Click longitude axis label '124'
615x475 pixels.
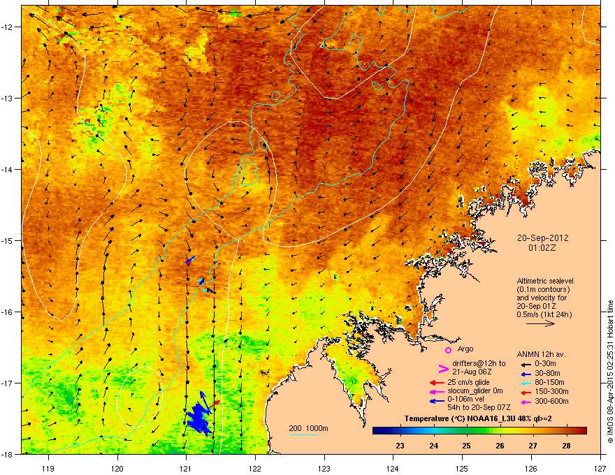(x=393, y=468)
